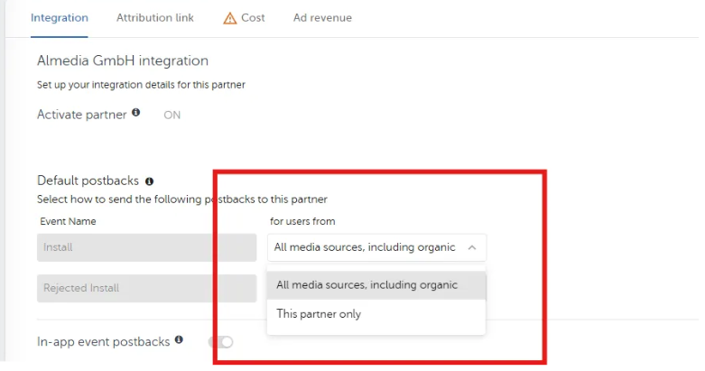Viewport: 705px width, 371px height.
Task: Click 'Set up your integration details' text
Action: point(141,85)
